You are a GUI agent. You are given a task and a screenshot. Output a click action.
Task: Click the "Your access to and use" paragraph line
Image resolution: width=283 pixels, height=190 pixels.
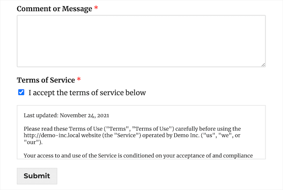138,155
